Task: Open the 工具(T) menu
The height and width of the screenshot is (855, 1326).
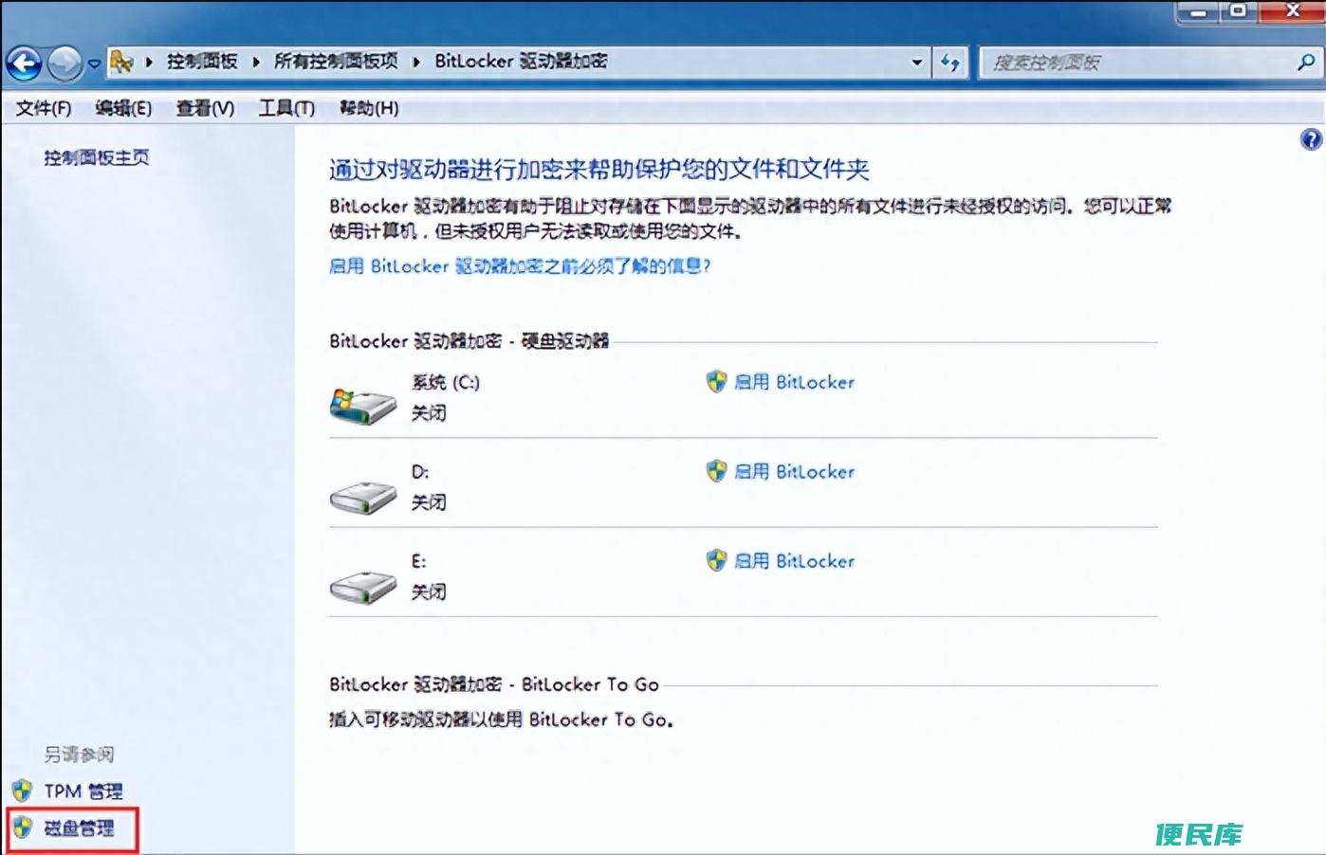Action: 286,108
